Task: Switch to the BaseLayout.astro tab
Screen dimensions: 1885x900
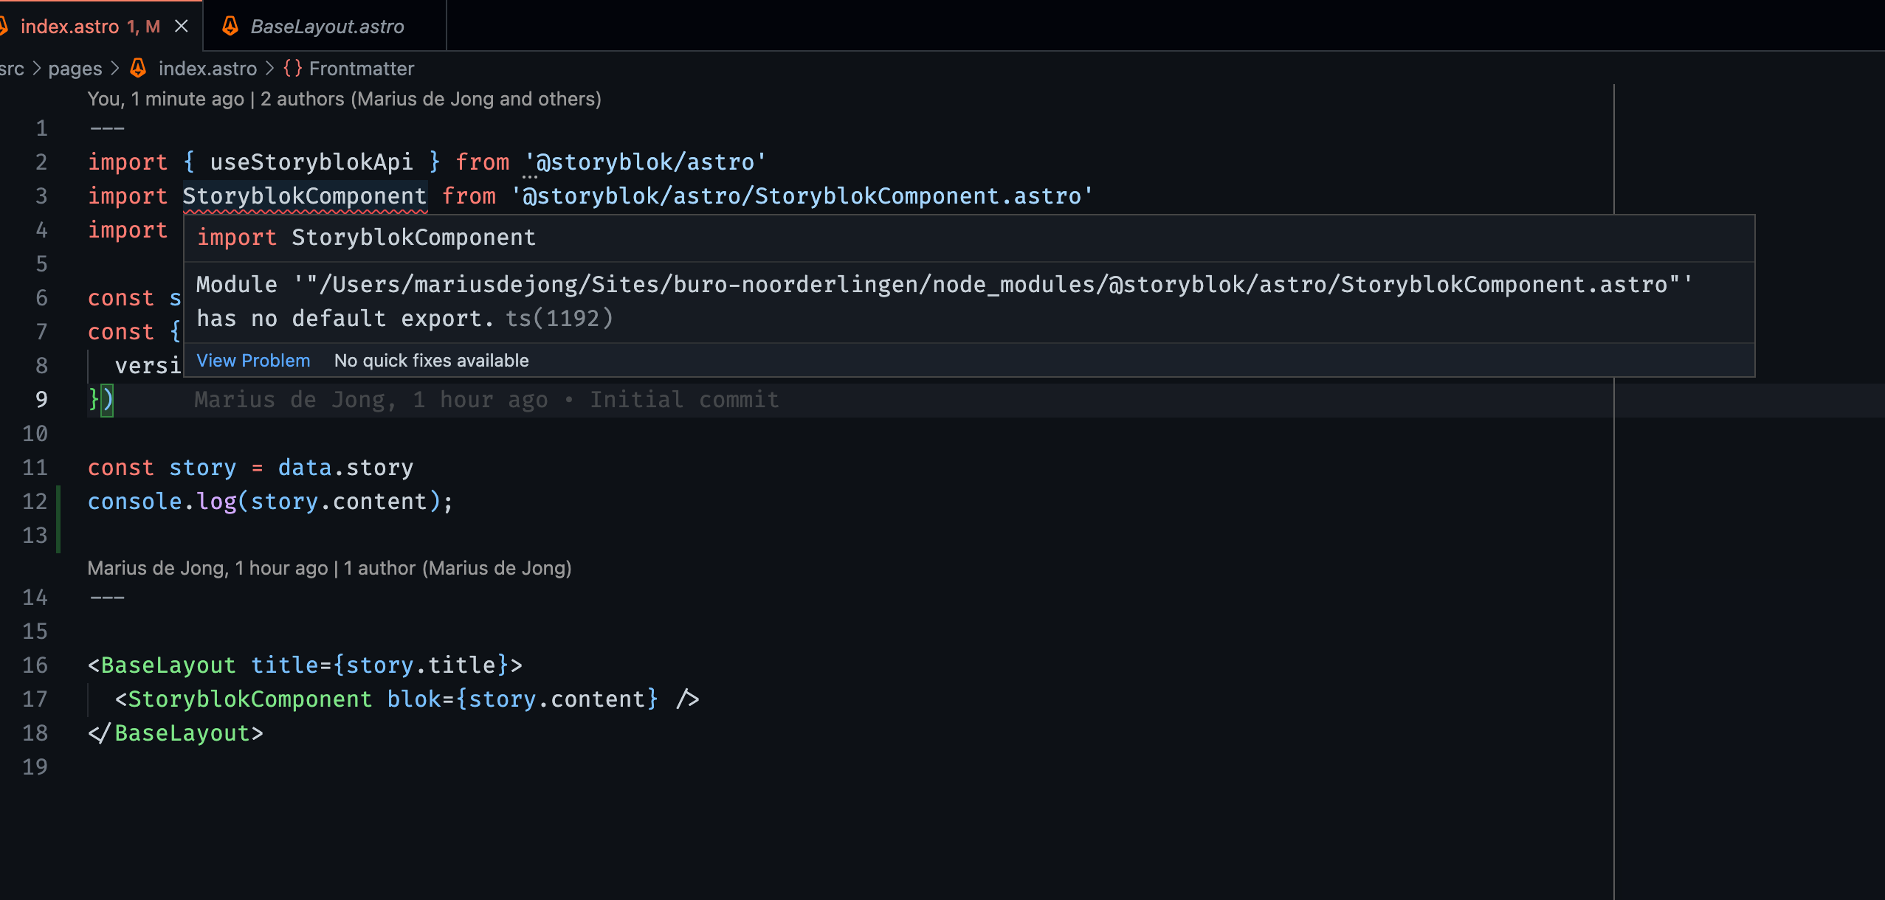Action: [x=328, y=26]
